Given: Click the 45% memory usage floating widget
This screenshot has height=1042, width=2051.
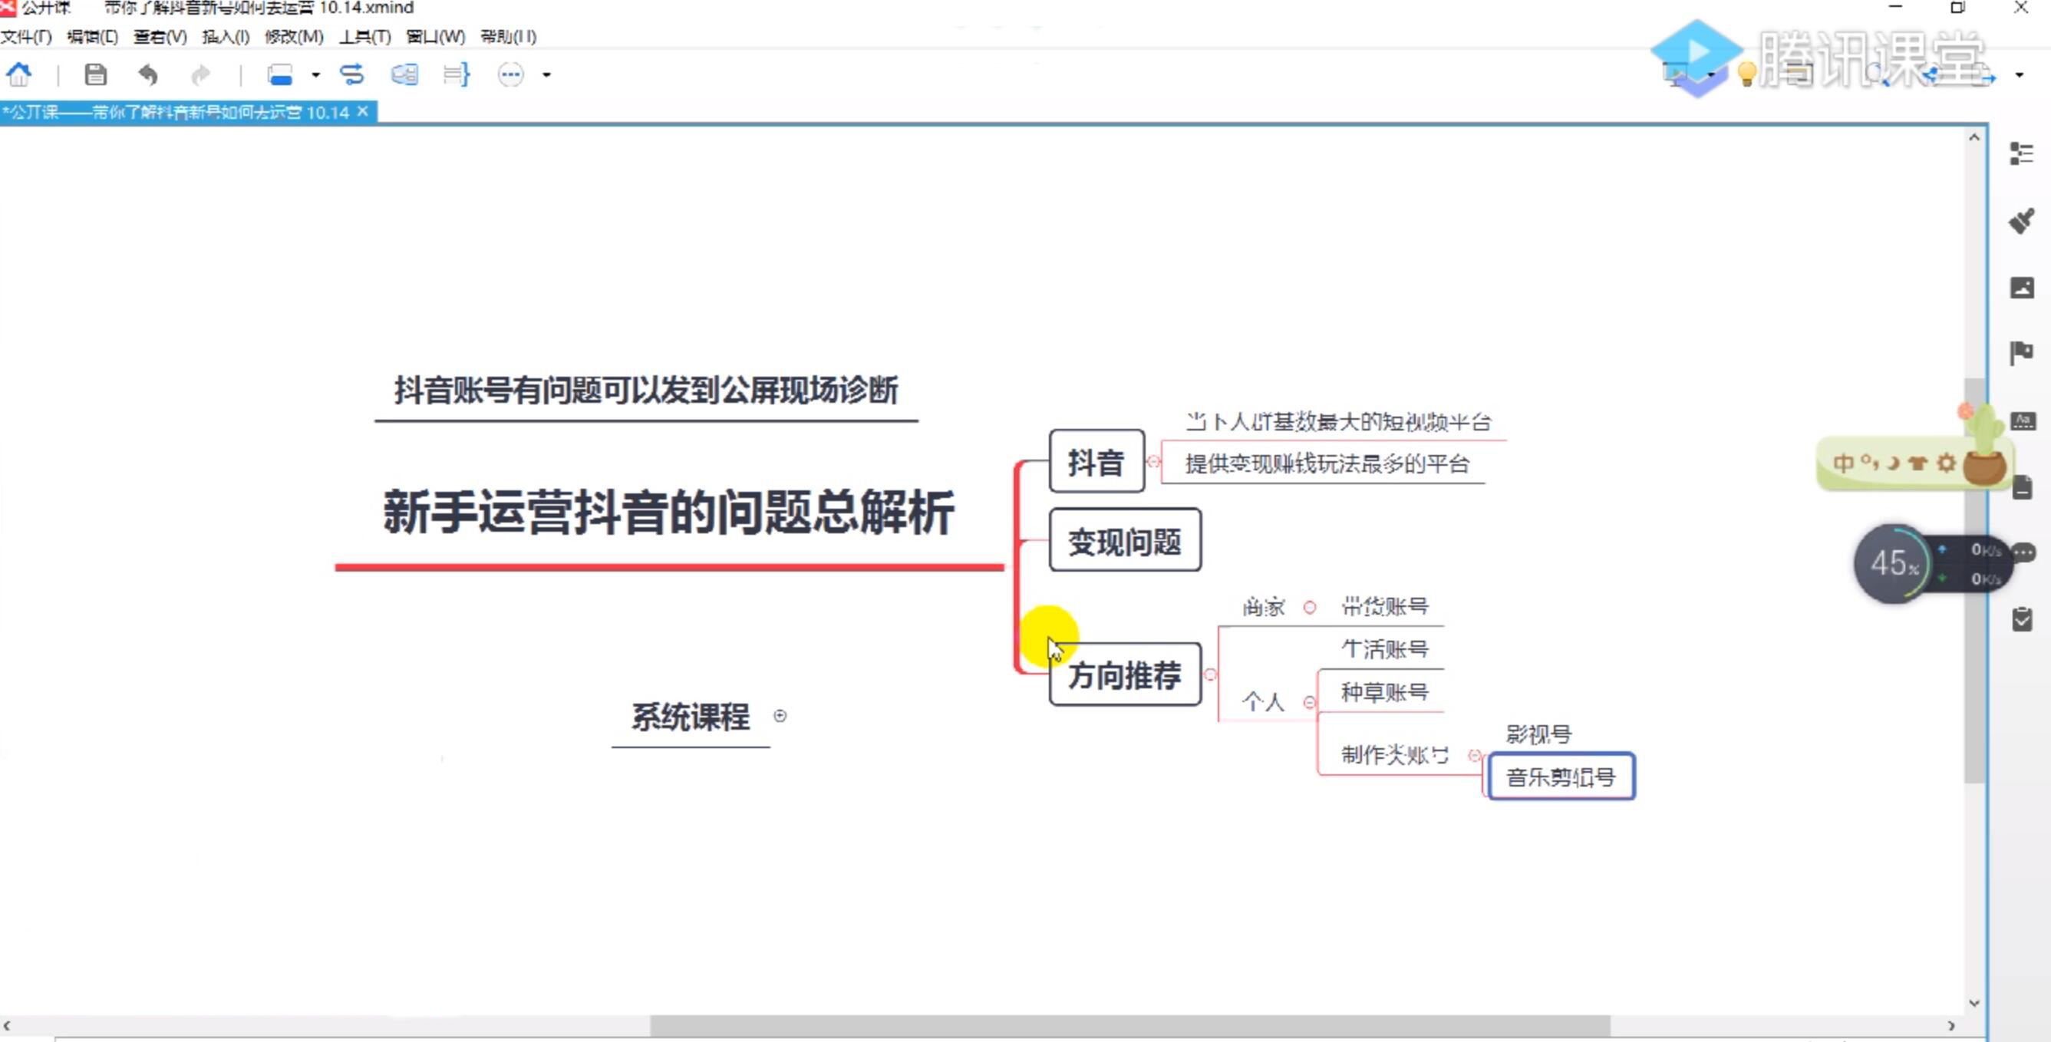Looking at the screenshot, I should (1894, 564).
